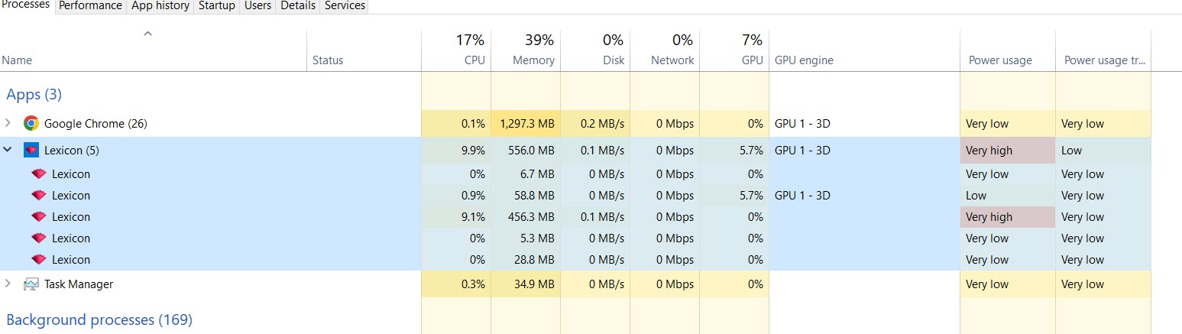
Task: Select the Lexicon process using 6.7 MB
Action: coord(70,174)
